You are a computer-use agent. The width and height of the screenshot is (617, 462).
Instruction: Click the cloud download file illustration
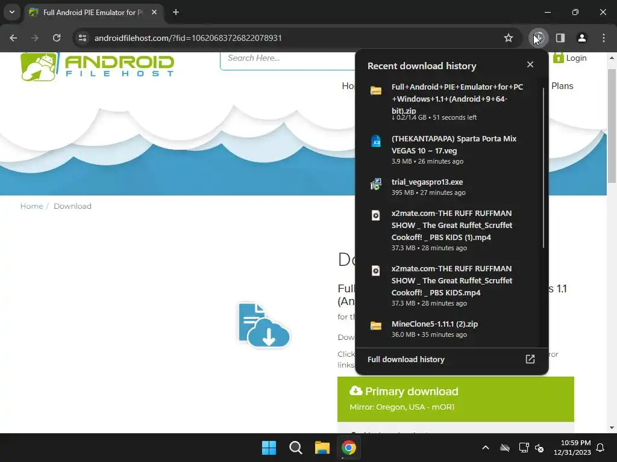(264, 325)
